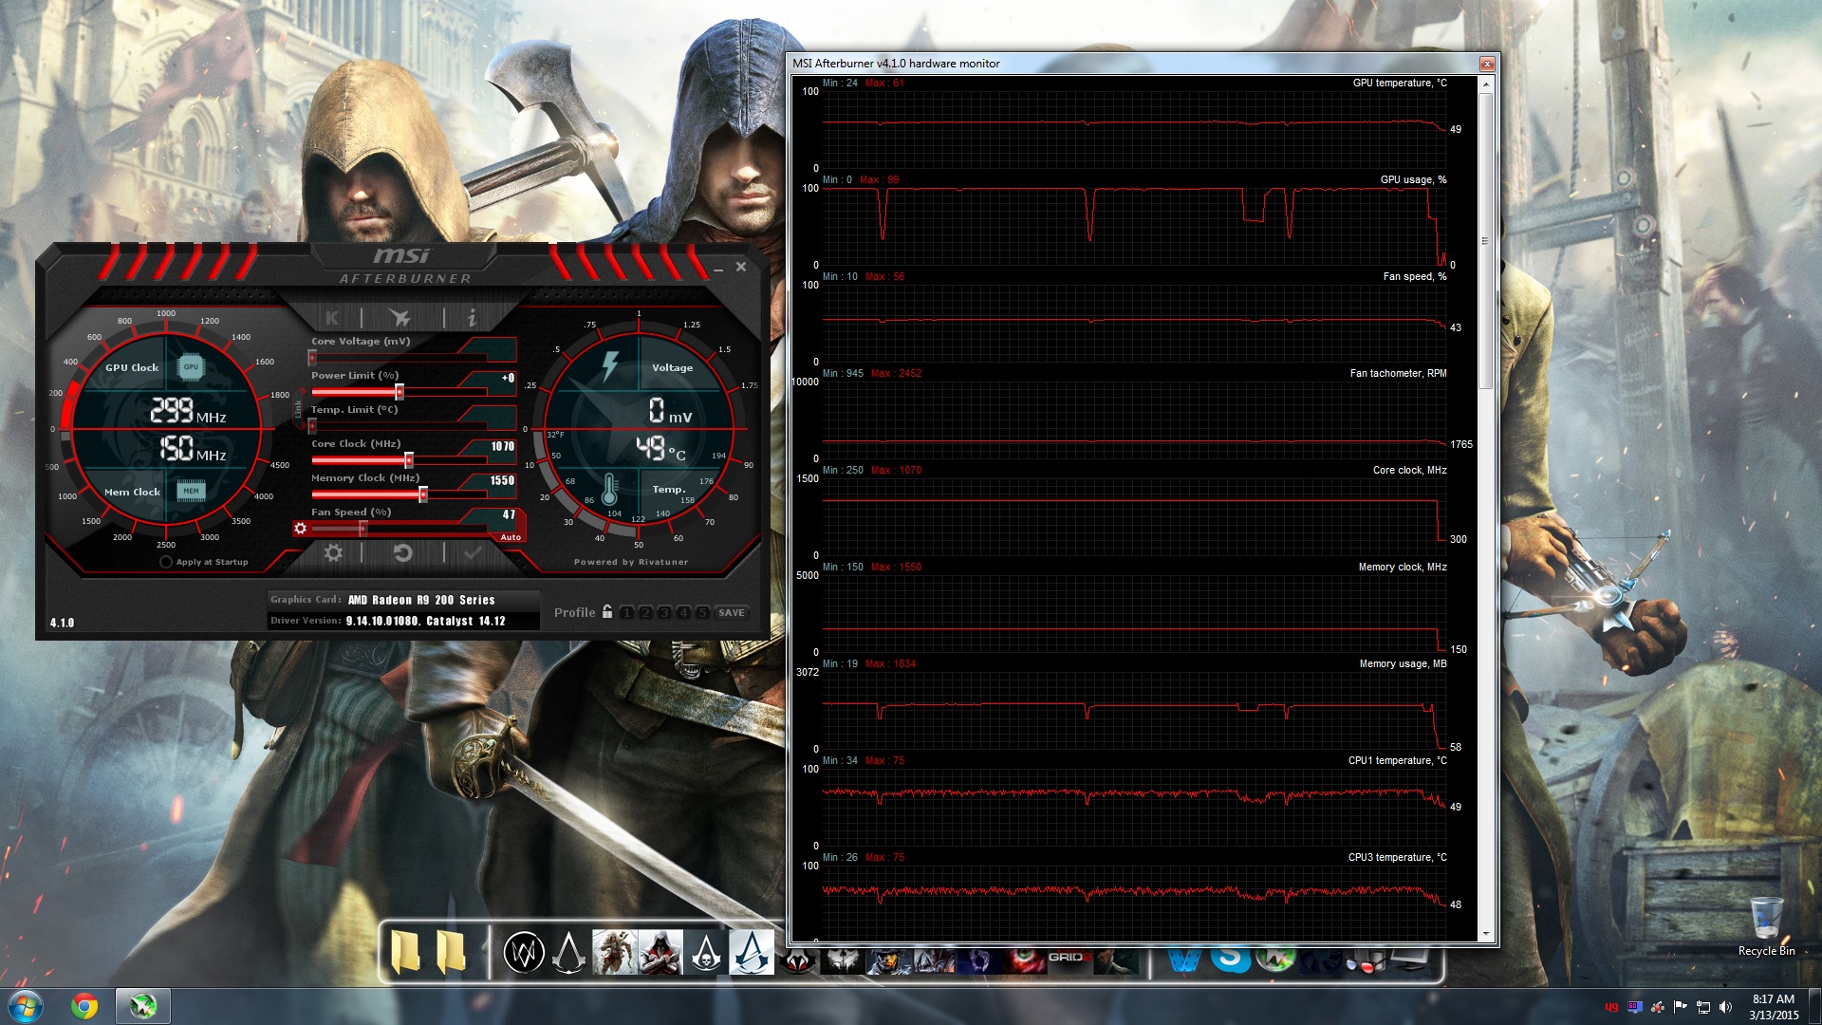
Task: Open fan curve settings via small gear icon
Action: click(x=301, y=528)
